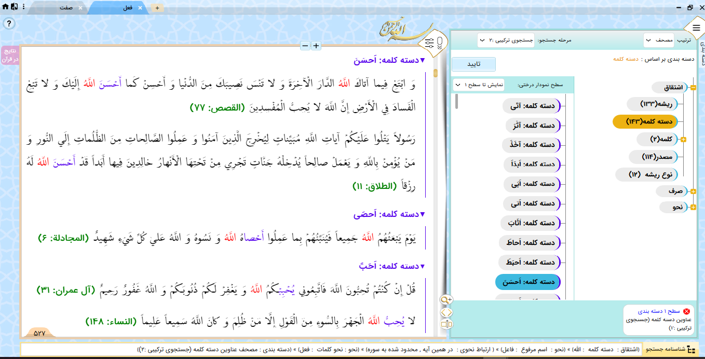Open the مرحله جستجو dropdown
This screenshot has width=705, height=359.
(506, 40)
